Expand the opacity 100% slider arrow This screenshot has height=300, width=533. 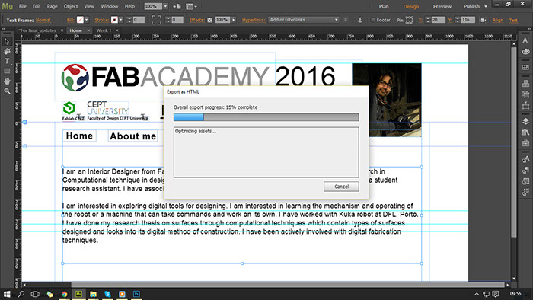(233, 20)
